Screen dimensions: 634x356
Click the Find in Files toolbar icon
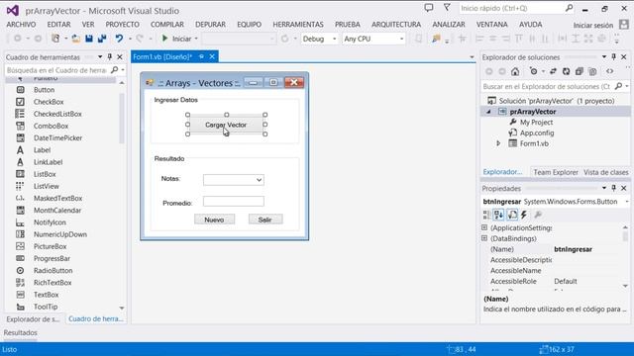tap(436, 39)
